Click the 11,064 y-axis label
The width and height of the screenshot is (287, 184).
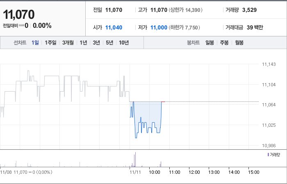(269, 105)
